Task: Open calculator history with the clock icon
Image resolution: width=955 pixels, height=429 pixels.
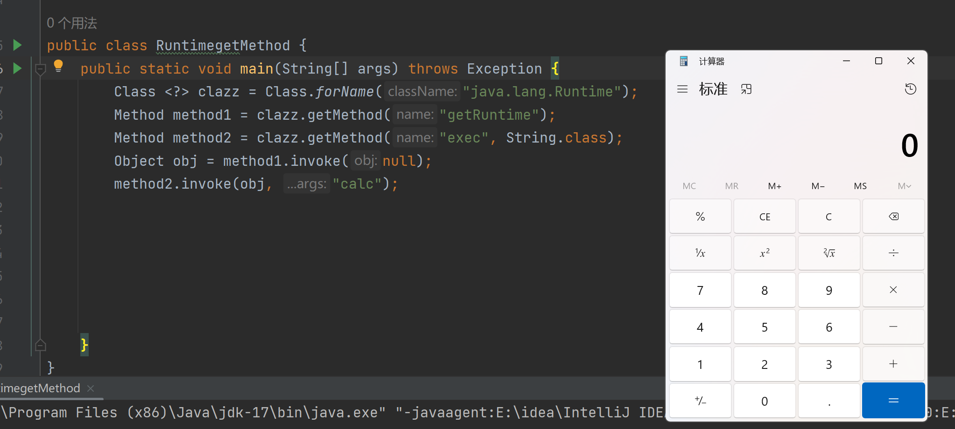Action: (910, 89)
